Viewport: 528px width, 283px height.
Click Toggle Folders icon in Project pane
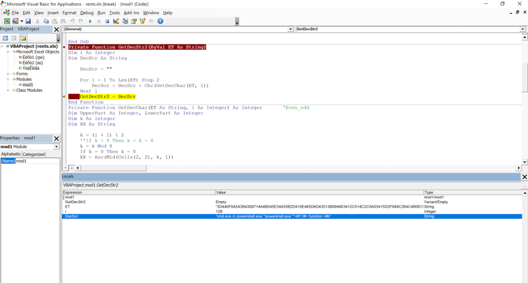point(23,38)
